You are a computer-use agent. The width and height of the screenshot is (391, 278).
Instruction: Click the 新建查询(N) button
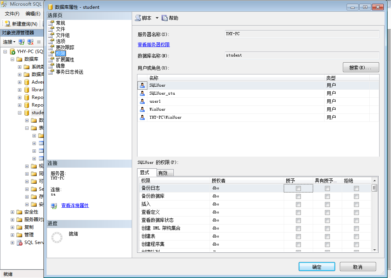tap(21, 24)
